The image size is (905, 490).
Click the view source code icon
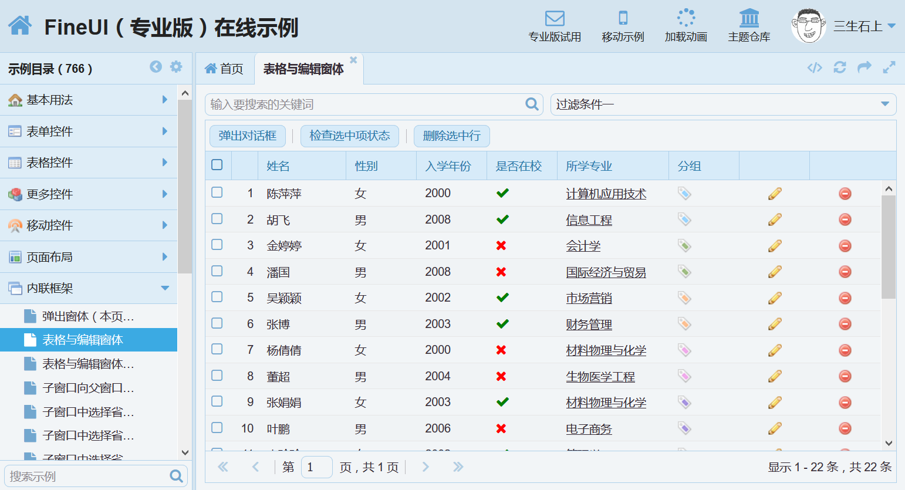[x=815, y=67]
